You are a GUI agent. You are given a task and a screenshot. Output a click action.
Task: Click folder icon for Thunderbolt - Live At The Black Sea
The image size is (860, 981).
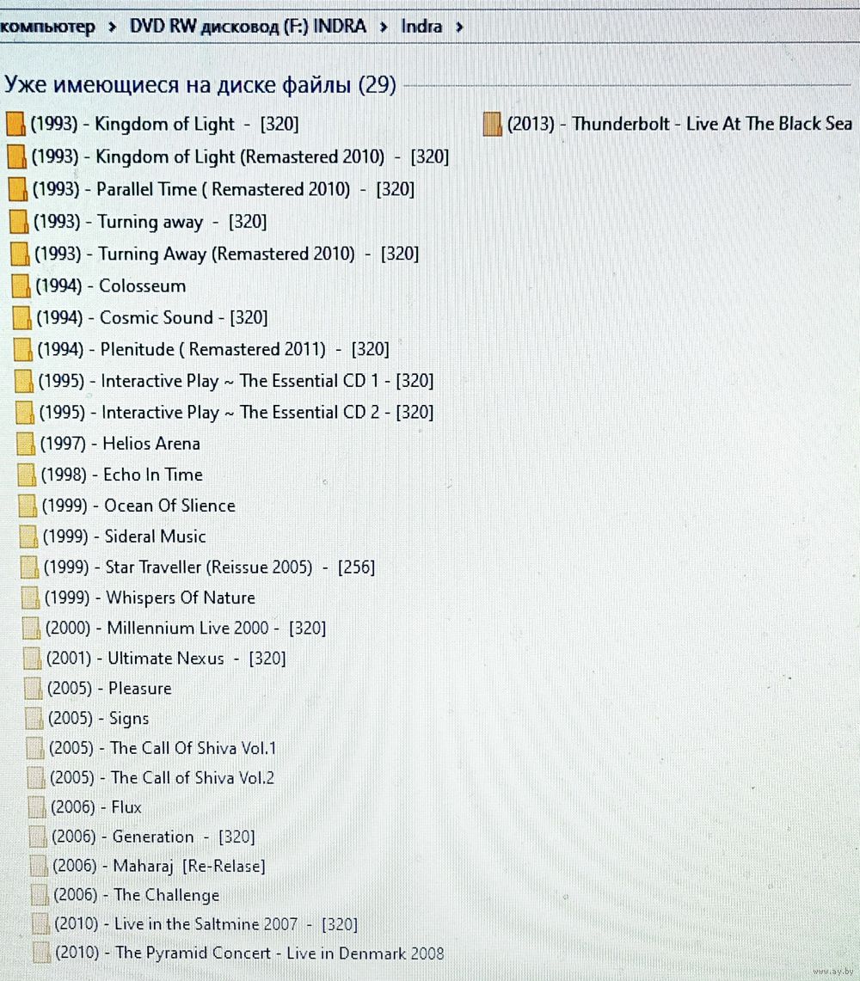point(493,124)
